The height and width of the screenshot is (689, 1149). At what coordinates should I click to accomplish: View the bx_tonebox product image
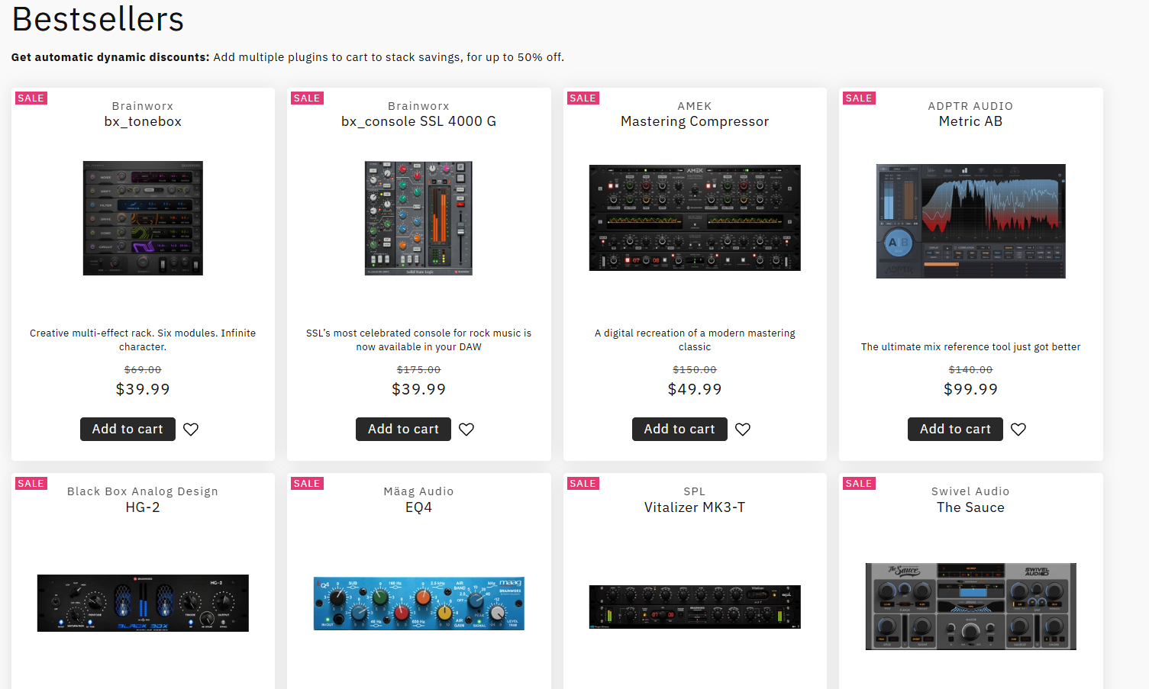[x=142, y=218]
